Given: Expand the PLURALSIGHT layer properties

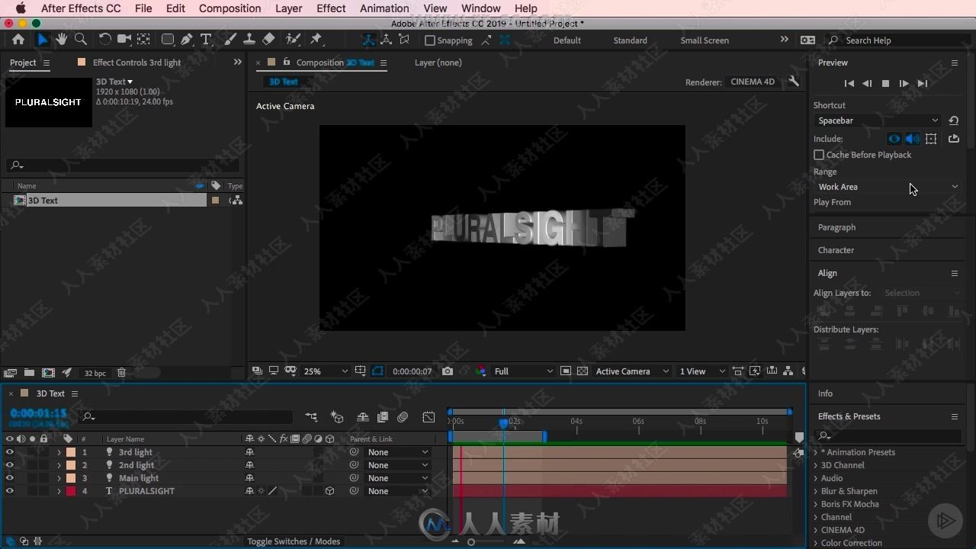Looking at the screenshot, I should 59,491.
